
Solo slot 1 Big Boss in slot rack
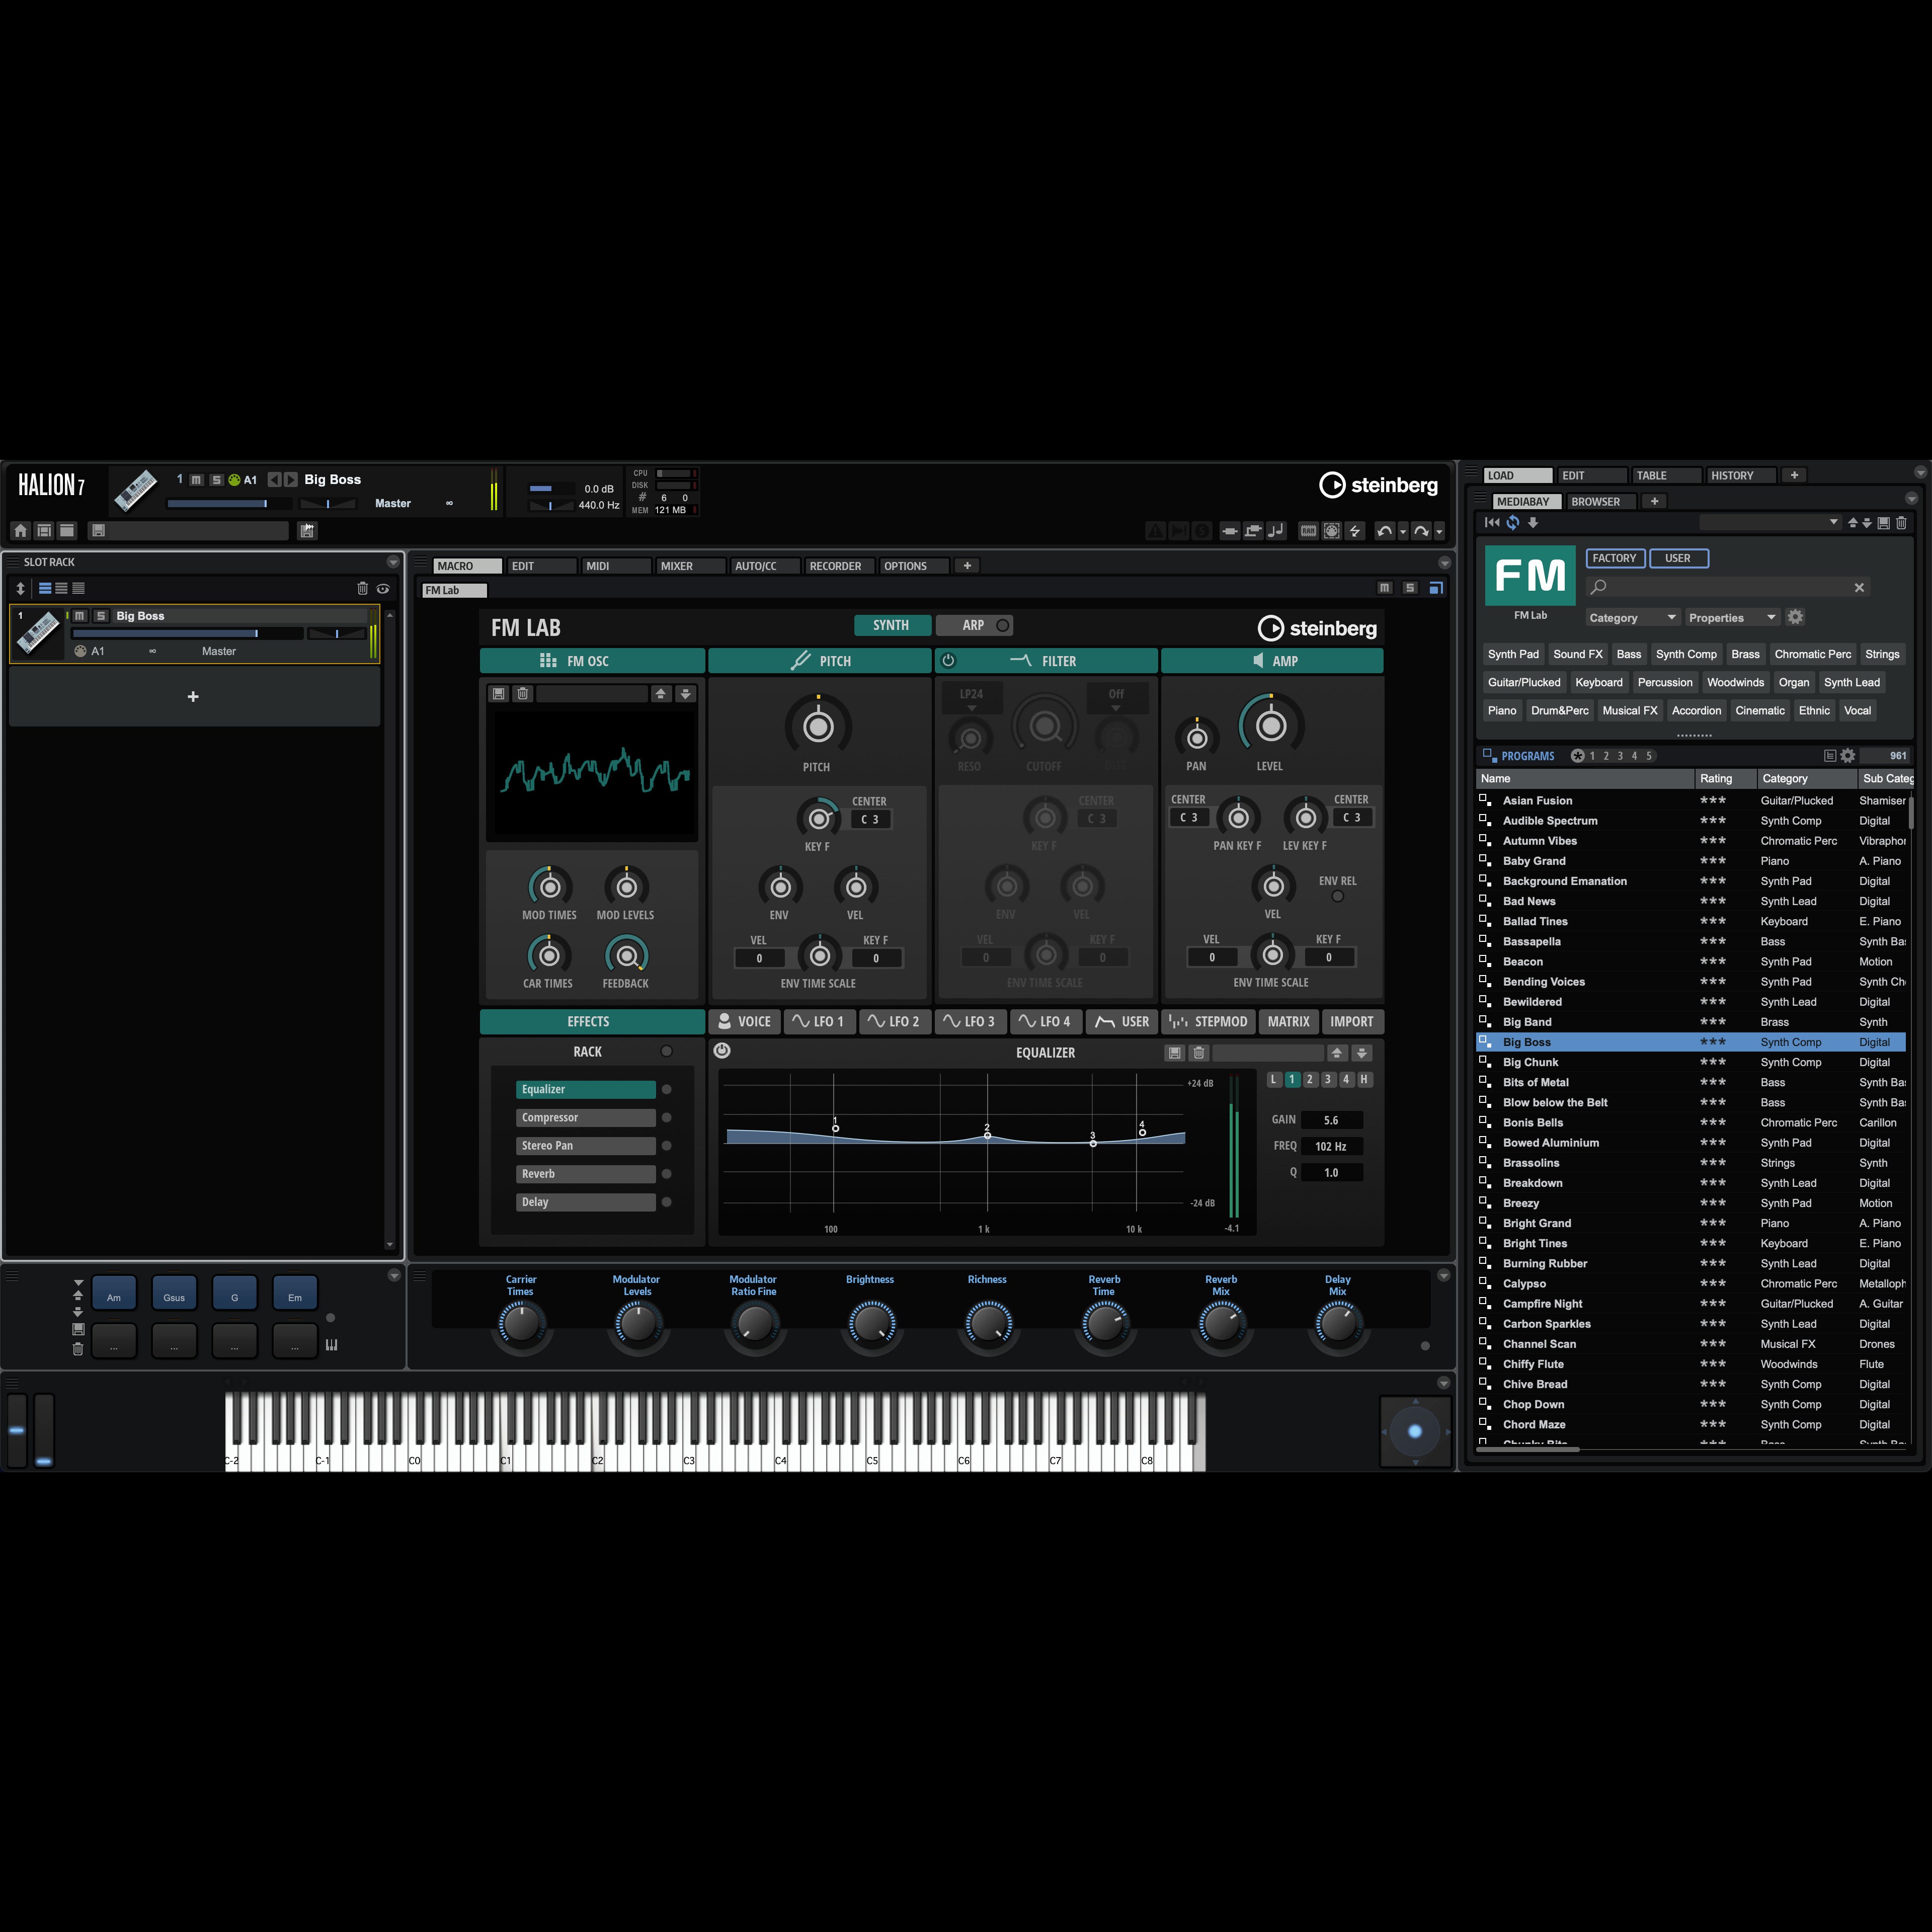[100, 616]
